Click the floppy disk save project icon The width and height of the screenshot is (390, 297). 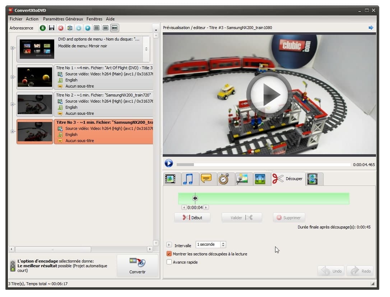(x=52, y=28)
